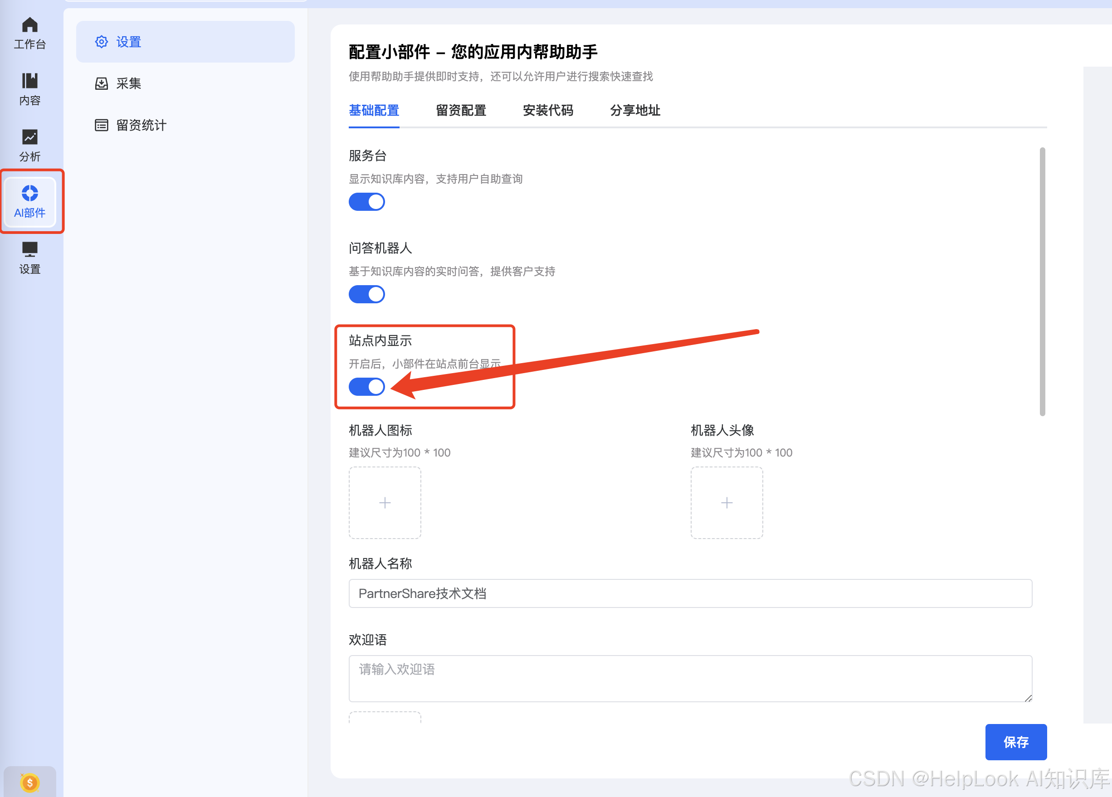The image size is (1112, 797).
Task: Disable the 服务台 toggle switch
Action: click(x=366, y=202)
